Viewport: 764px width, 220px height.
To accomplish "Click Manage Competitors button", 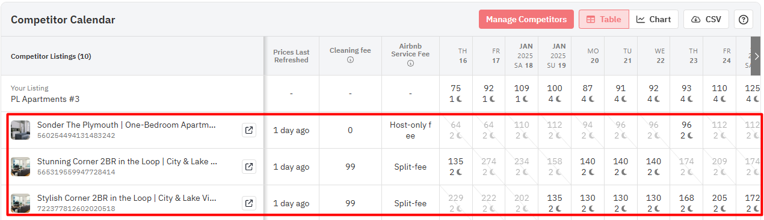I will tap(526, 19).
